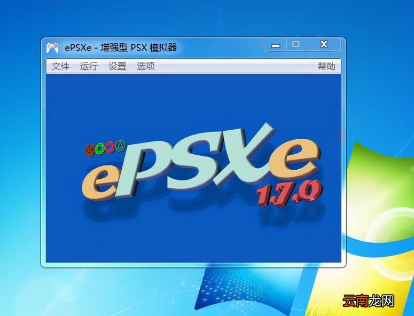
Task: Open the 运行 menu
Action: [89, 66]
